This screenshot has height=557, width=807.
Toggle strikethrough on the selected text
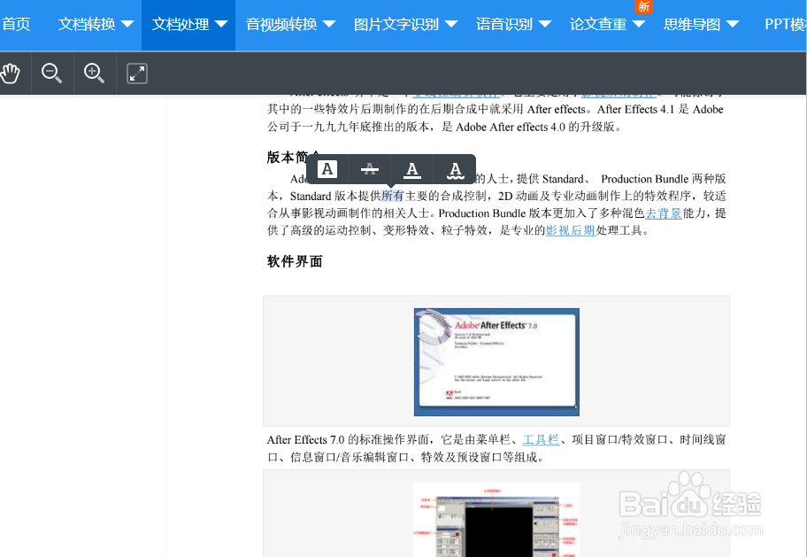tap(369, 169)
